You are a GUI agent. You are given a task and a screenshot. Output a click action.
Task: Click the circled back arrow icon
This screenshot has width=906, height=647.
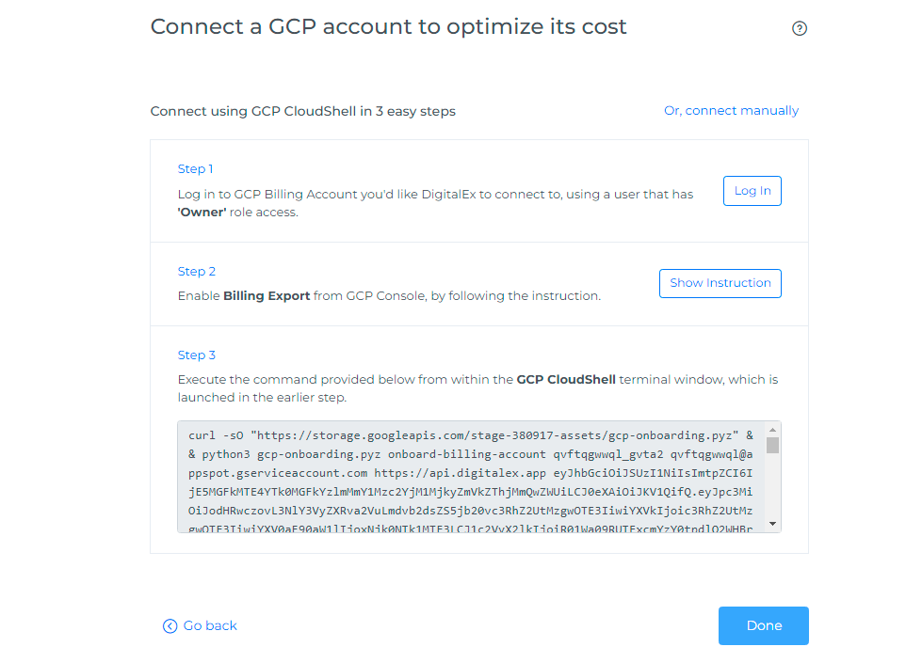[170, 626]
